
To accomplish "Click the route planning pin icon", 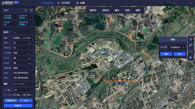I will click(x=43, y=3).
